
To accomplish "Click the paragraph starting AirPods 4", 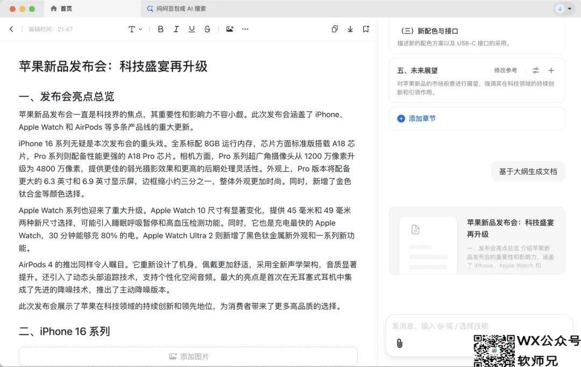I will (188, 277).
